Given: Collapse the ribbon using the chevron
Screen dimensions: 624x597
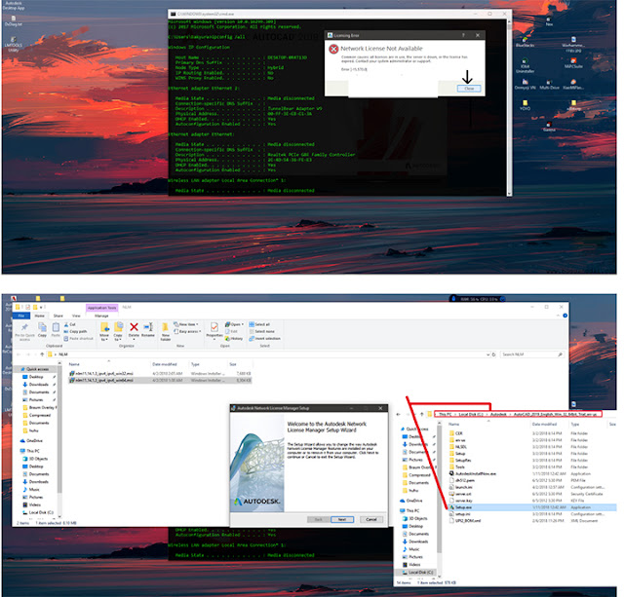Looking at the screenshot, I should tap(558, 316).
